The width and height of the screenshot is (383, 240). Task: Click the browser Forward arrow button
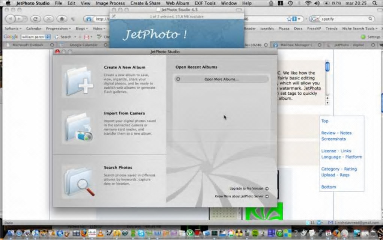tap(20, 19)
